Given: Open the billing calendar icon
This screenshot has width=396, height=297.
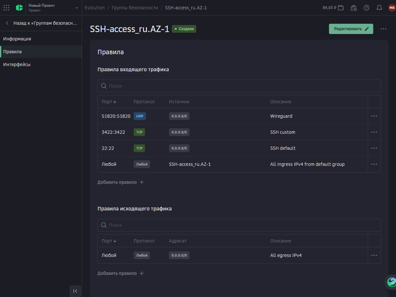Looking at the screenshot, I should (x=354, y=8).
